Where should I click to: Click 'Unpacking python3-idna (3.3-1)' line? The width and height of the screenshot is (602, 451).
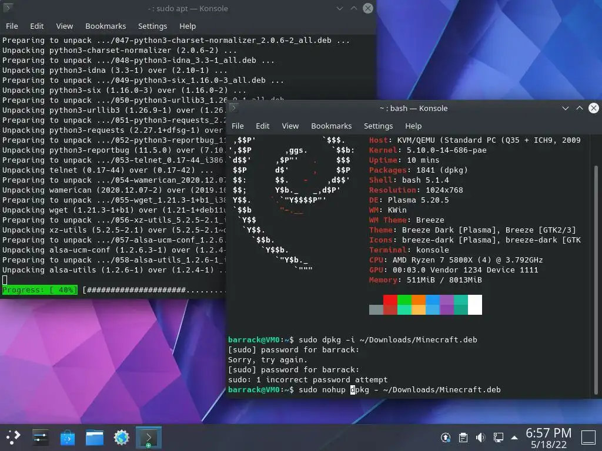115,70
